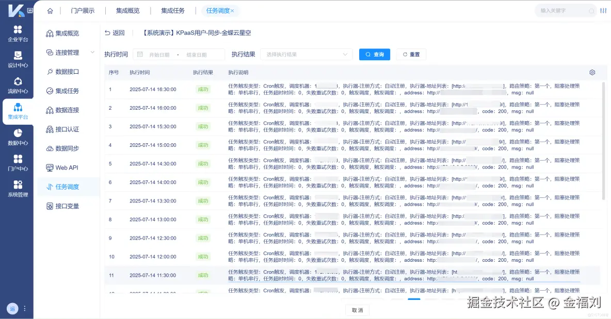Open the 企业平台 sidebar section
This screenshot has width=611, height=319.
tap(18, 33)
